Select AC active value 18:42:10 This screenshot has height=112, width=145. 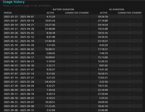click(103, 106)
